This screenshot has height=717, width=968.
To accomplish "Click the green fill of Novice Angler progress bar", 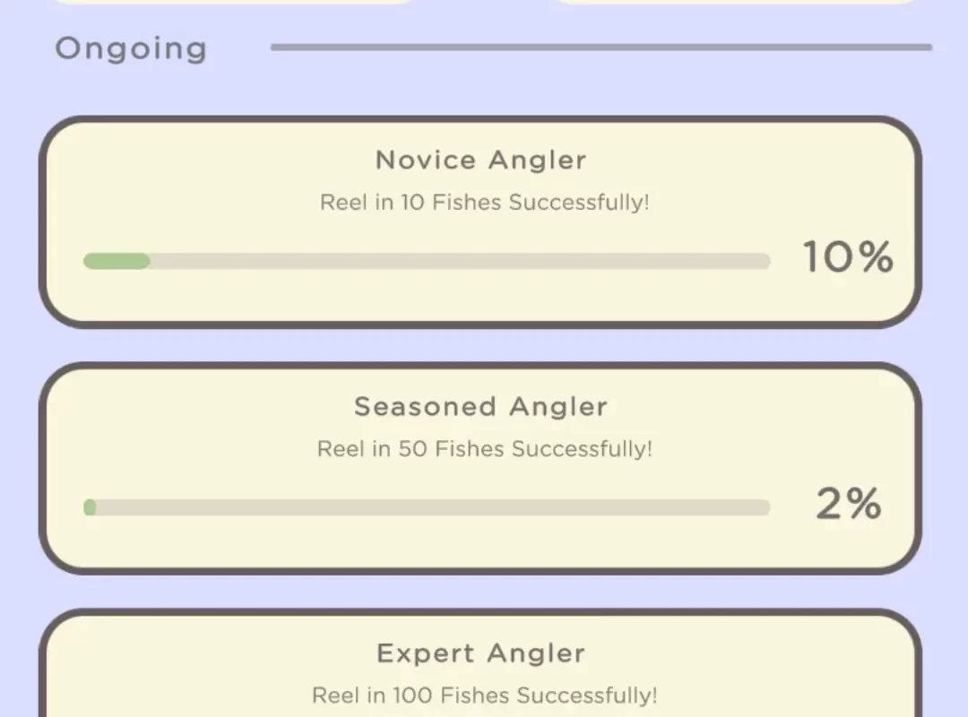I will (117, 261).
